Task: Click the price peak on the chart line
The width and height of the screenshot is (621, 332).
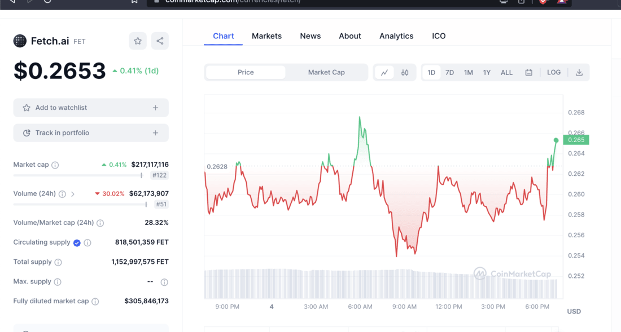Action: (x=360, y=117)
